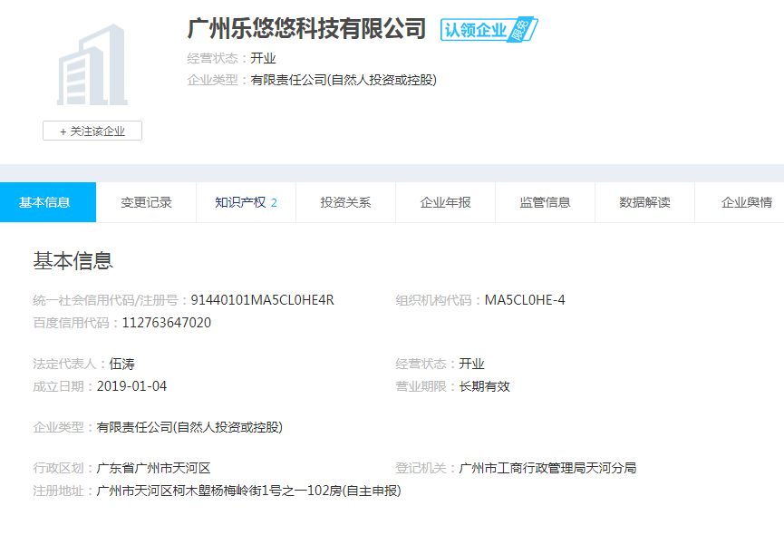This screenshot has width=784, height=535.
Task: Click the credit code 91440101MA5CL0HE4R
Action: tap(262, 300)
